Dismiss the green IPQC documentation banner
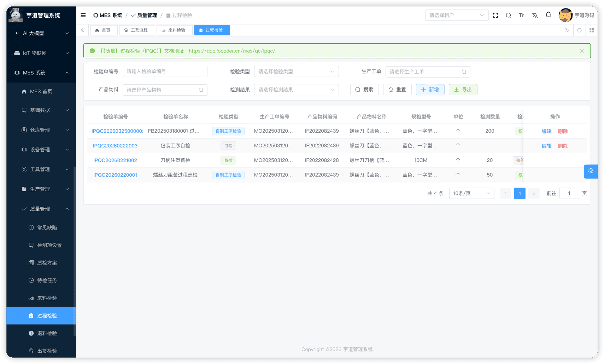 [x=582, y=51]
